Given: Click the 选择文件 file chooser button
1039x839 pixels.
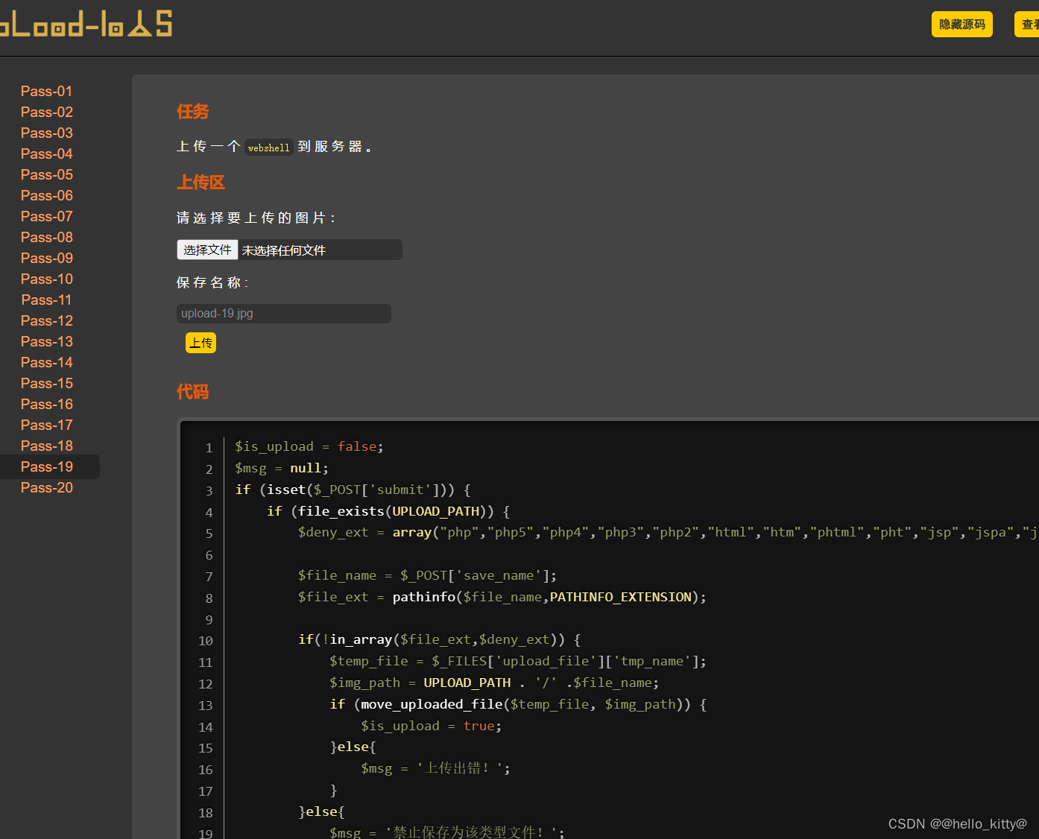Looking at the screenshot, I should pyautogui.click(x=207, y=250).
